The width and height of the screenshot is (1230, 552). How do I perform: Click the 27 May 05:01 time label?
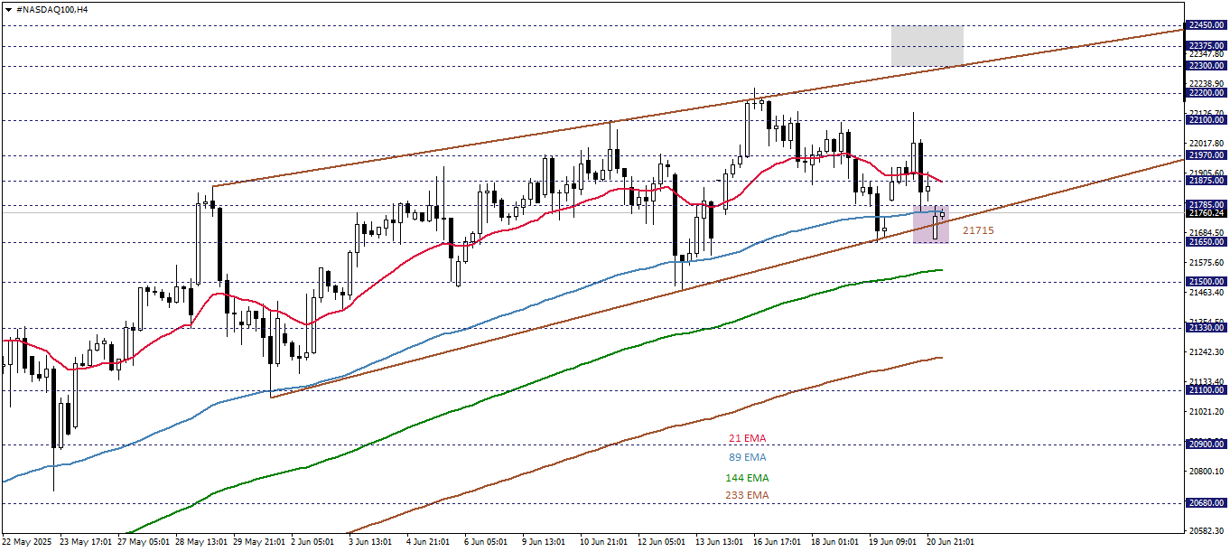(144, 542)
